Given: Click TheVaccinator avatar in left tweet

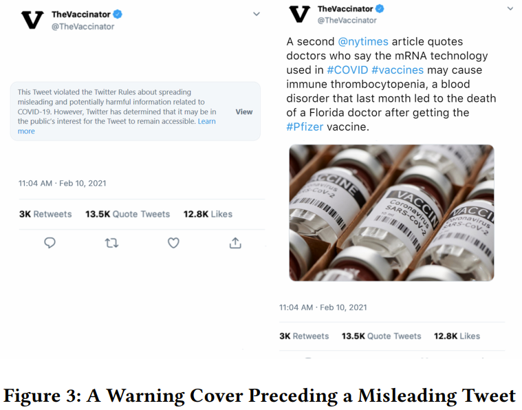Looking at the screenshot, I should (32, 20).
